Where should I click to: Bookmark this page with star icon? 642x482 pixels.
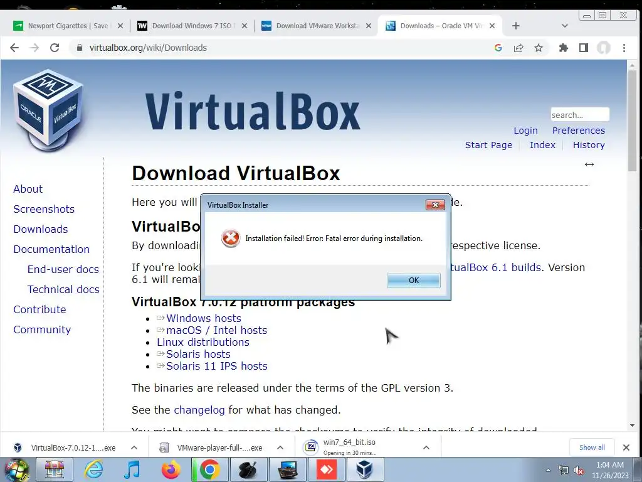[539, 48]
